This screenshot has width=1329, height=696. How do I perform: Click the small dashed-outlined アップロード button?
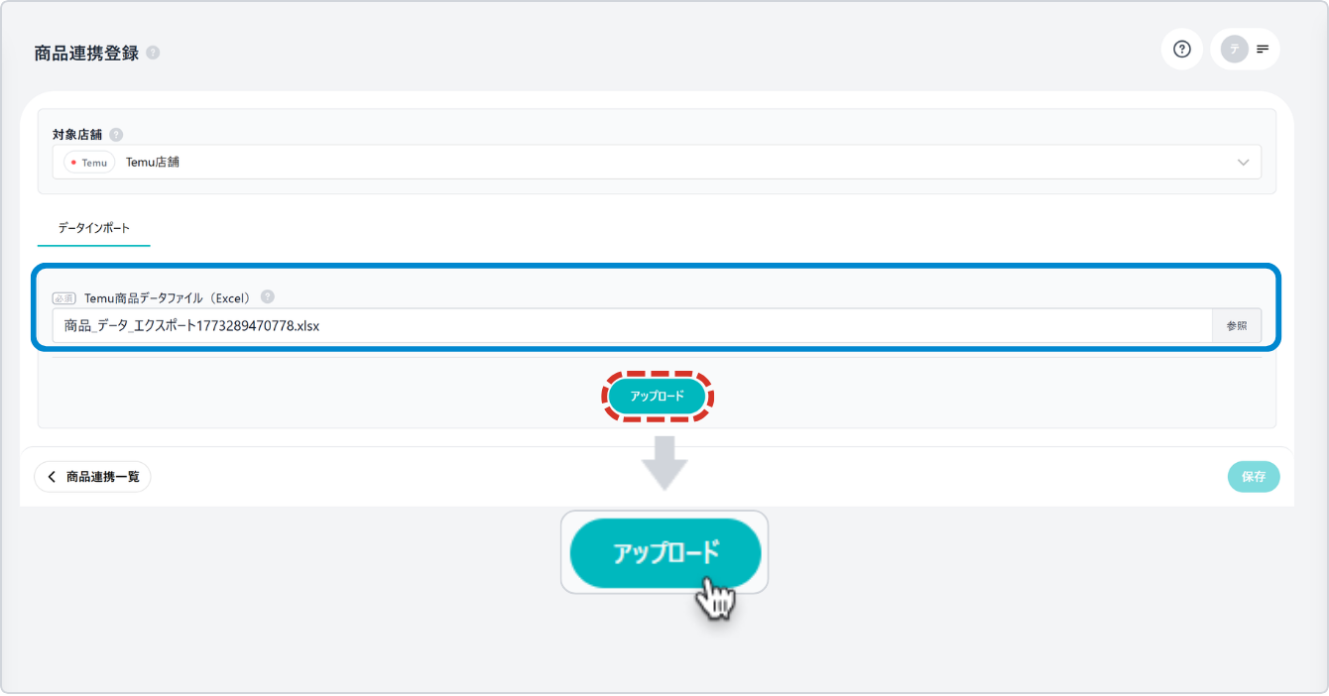tap(658, 397)
